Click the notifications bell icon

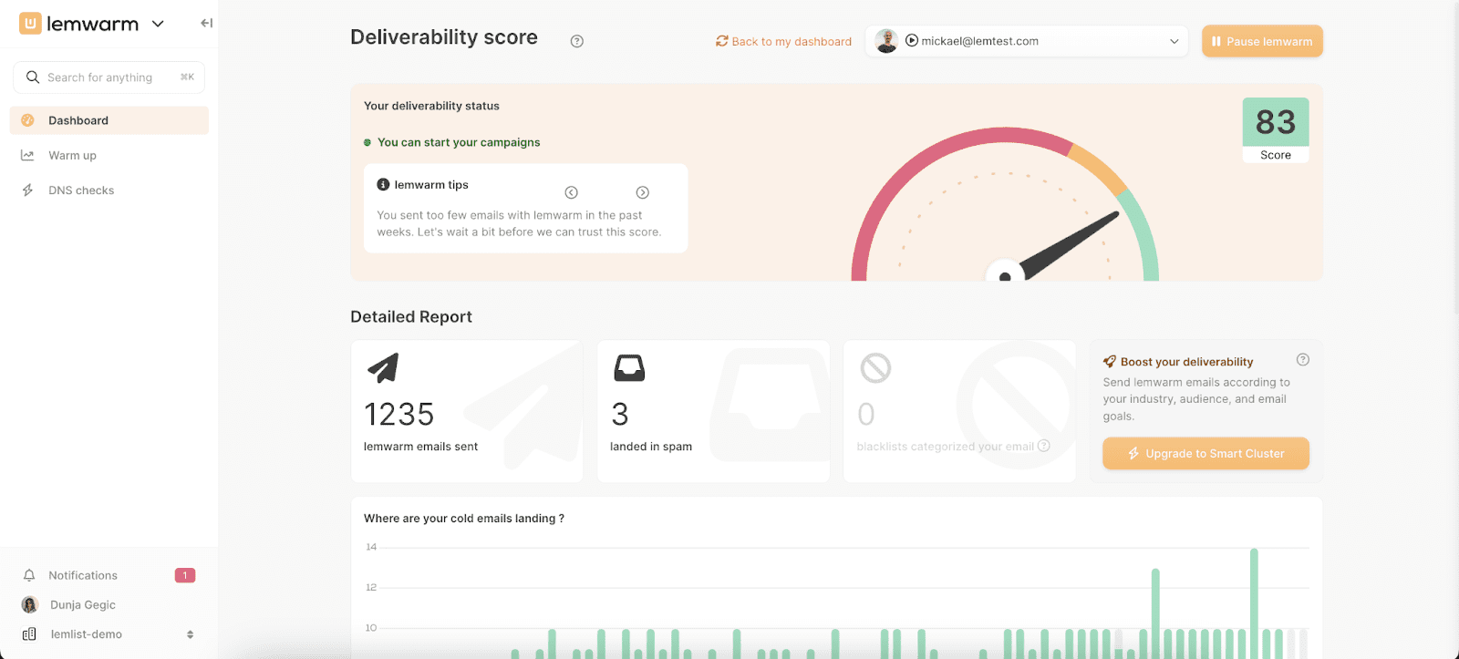29,575
